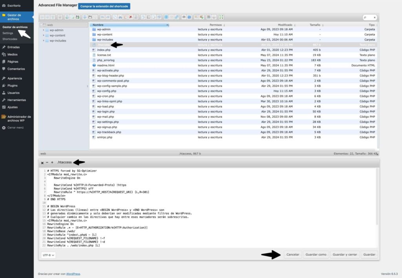Click Comprar la extensión del shortcode button
Viewport: 402px width, 278px height.
pyautogui.click(x=104, y=6)
